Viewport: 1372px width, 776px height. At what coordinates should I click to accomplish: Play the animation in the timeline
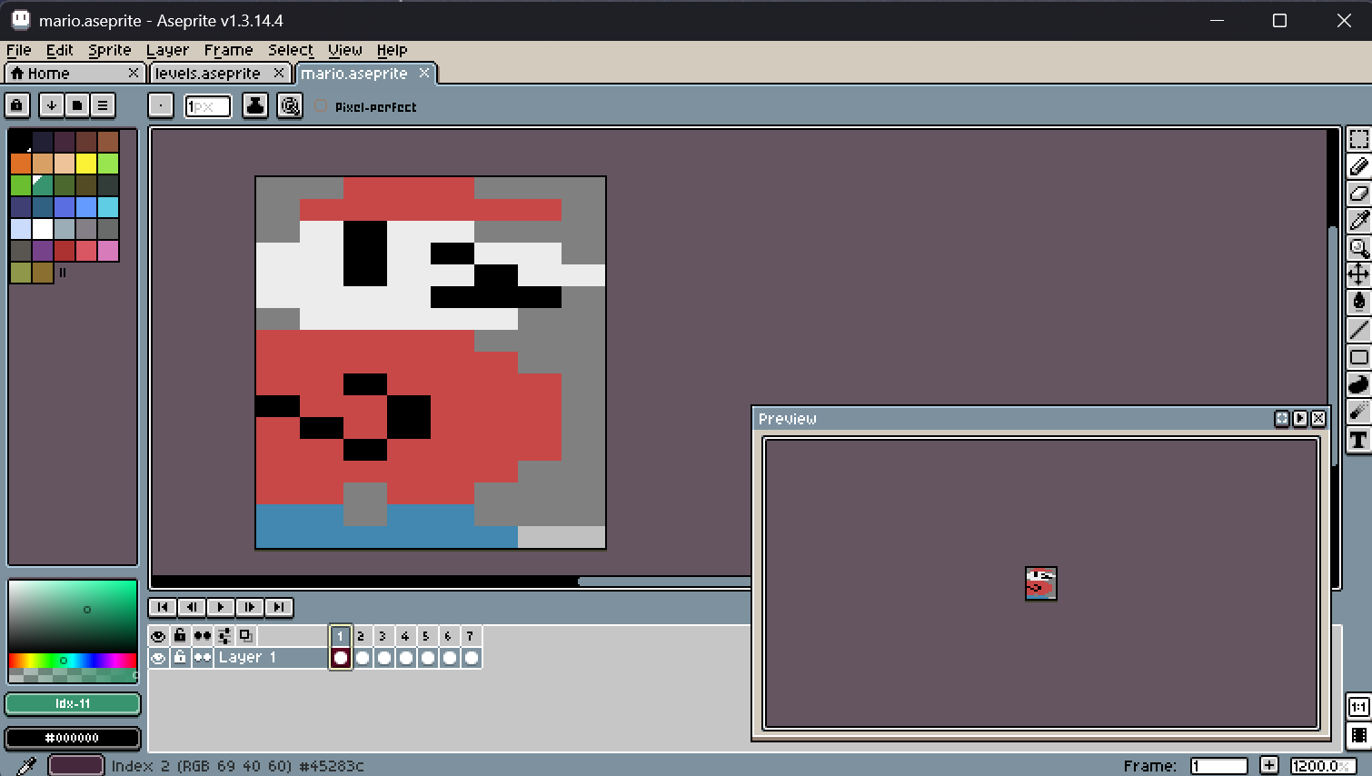[221, 607]
